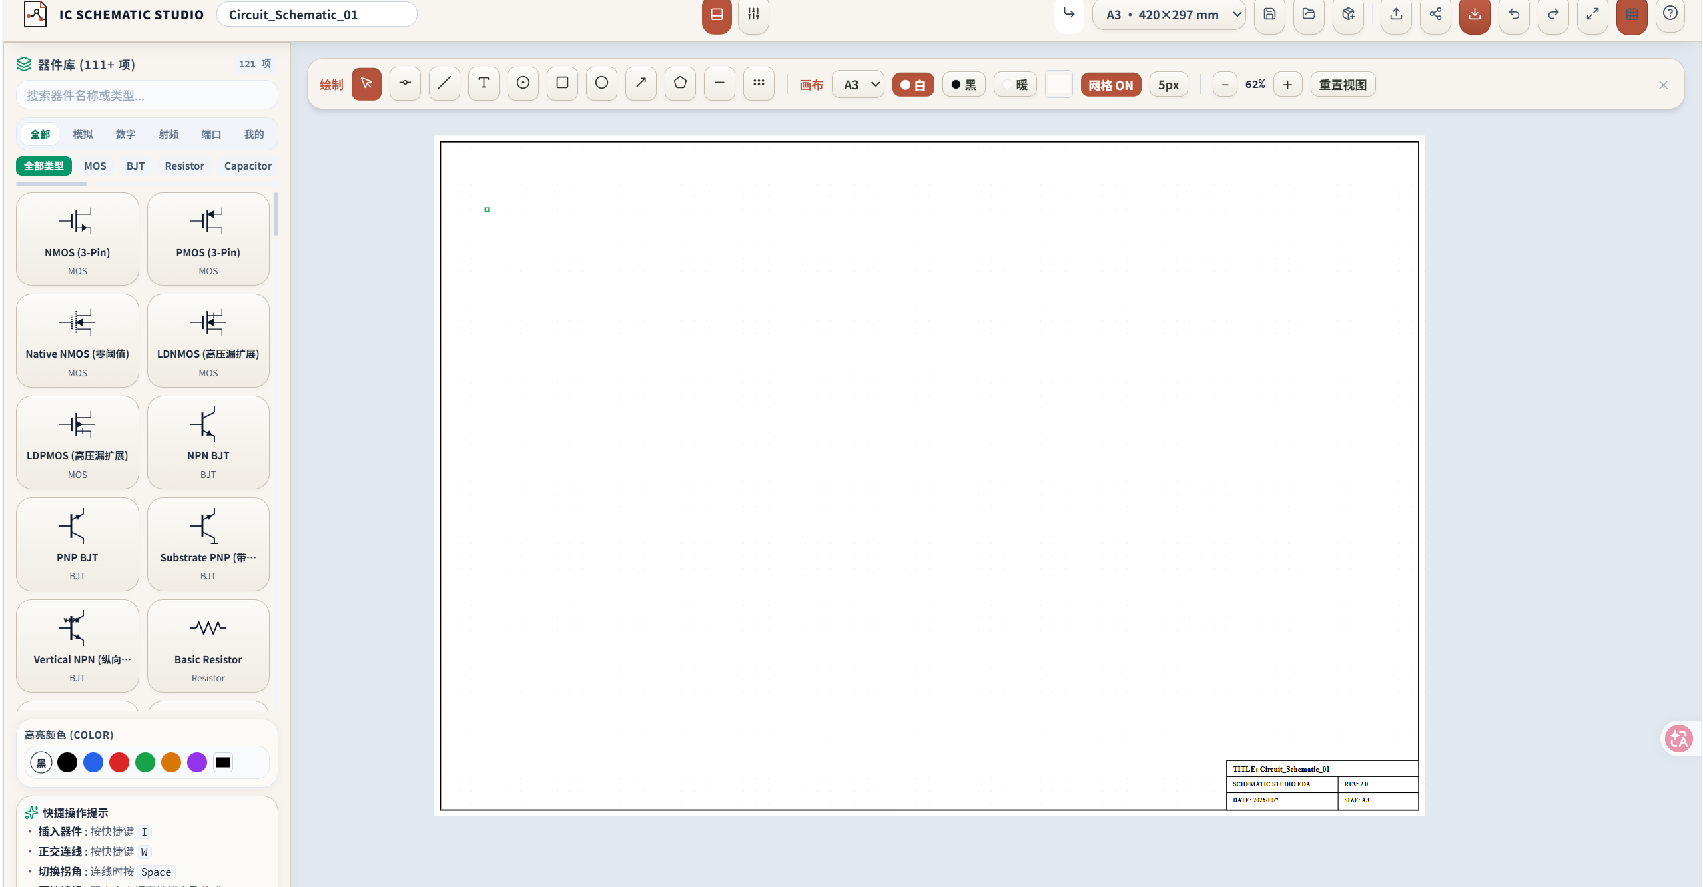This screenshot has height=887, width=1703.
Task: Open the help icon
Action: click(x=1670, y=15)
